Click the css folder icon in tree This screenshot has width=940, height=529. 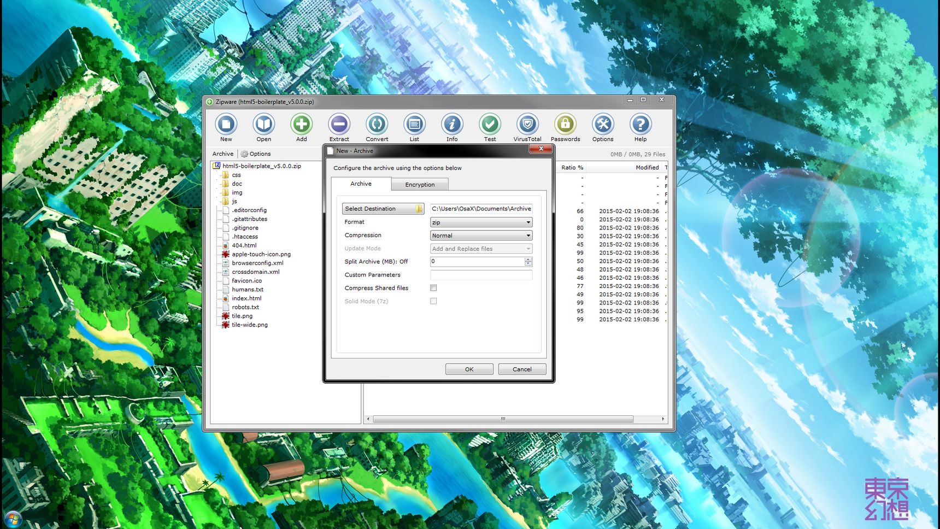pyautogui.click(x=225, y=175)
